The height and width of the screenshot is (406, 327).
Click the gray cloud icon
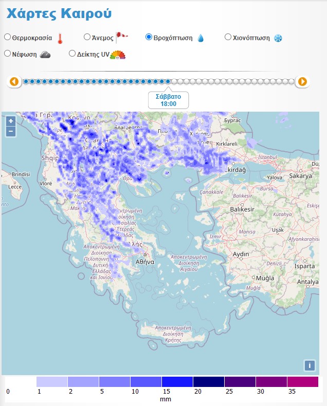click(45, 55)
